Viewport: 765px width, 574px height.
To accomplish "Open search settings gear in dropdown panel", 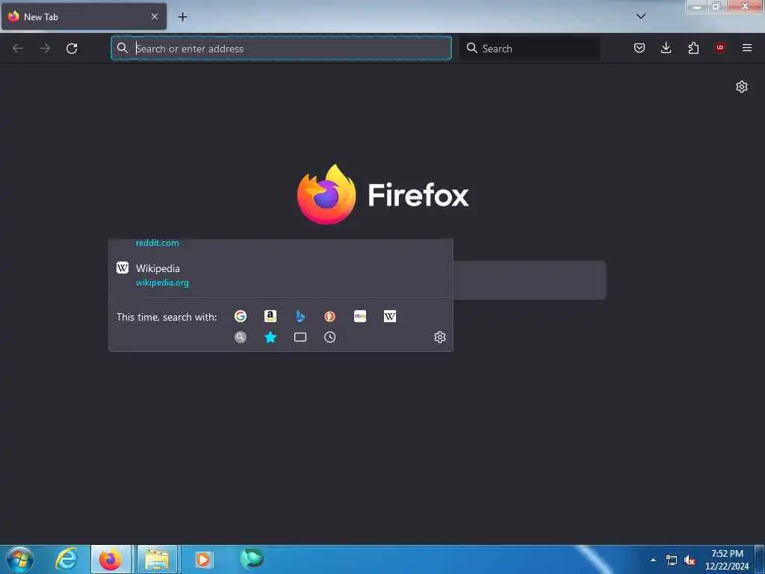I will [439, 337].
